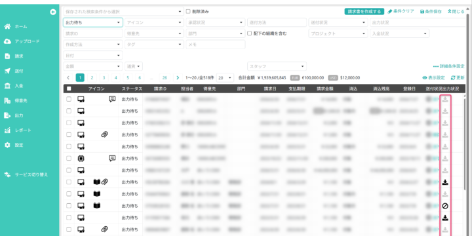Expand the アイコン filter dropdown
Image resolution: width=472 pixels, height=236 pixels.
(x=154, y=22)
